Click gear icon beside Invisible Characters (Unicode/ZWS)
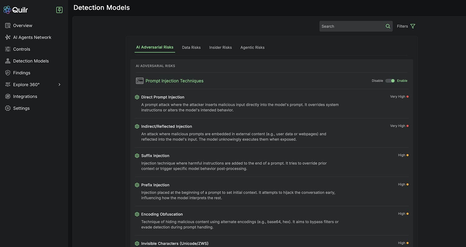This screenshot has width=466, height=247. tap(137, 244)
